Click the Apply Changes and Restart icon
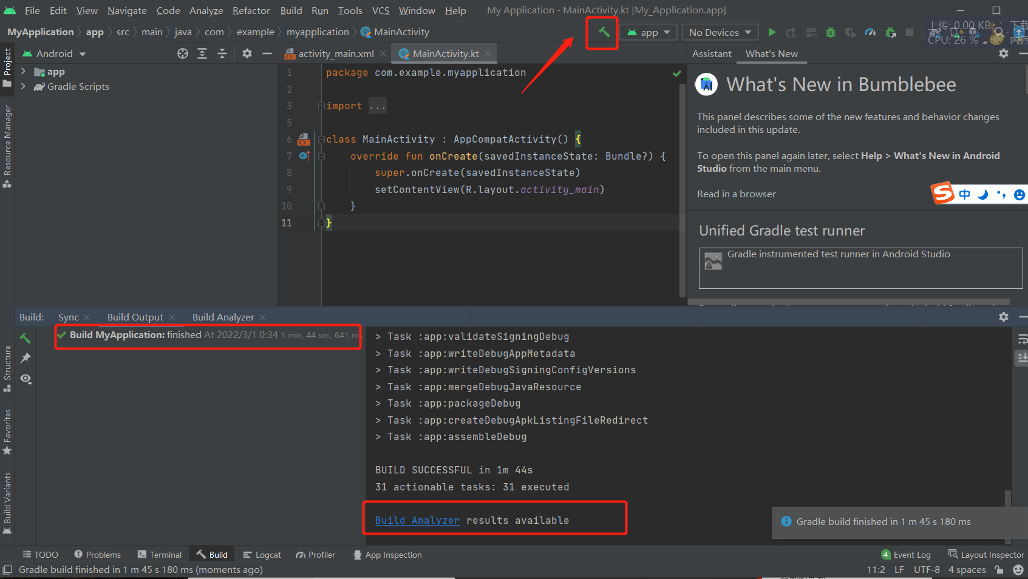Image resolution: width=1028 pixels, height=579 pixels. tap(791, 32)
